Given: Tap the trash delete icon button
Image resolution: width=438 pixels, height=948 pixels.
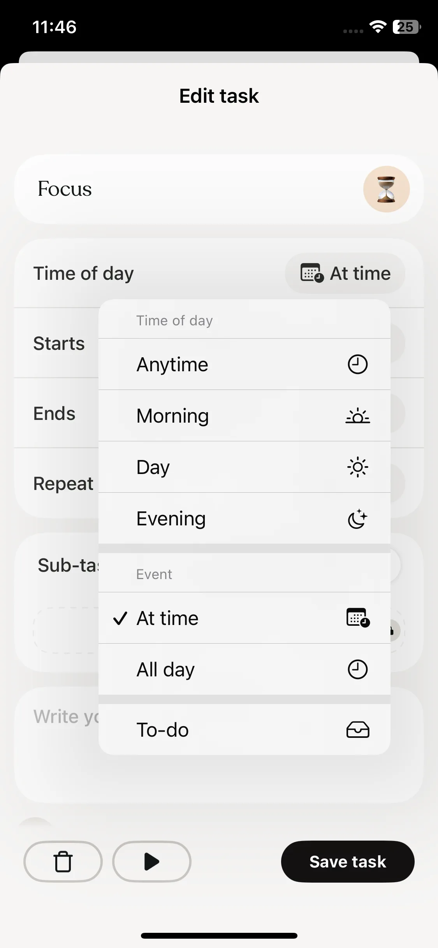Looking at the screenshot, I should click(63, 862).
